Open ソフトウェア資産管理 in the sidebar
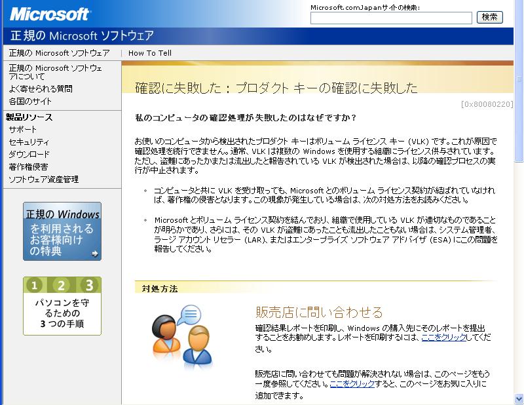The image size is (524, 405). click(x=43, y=180)
